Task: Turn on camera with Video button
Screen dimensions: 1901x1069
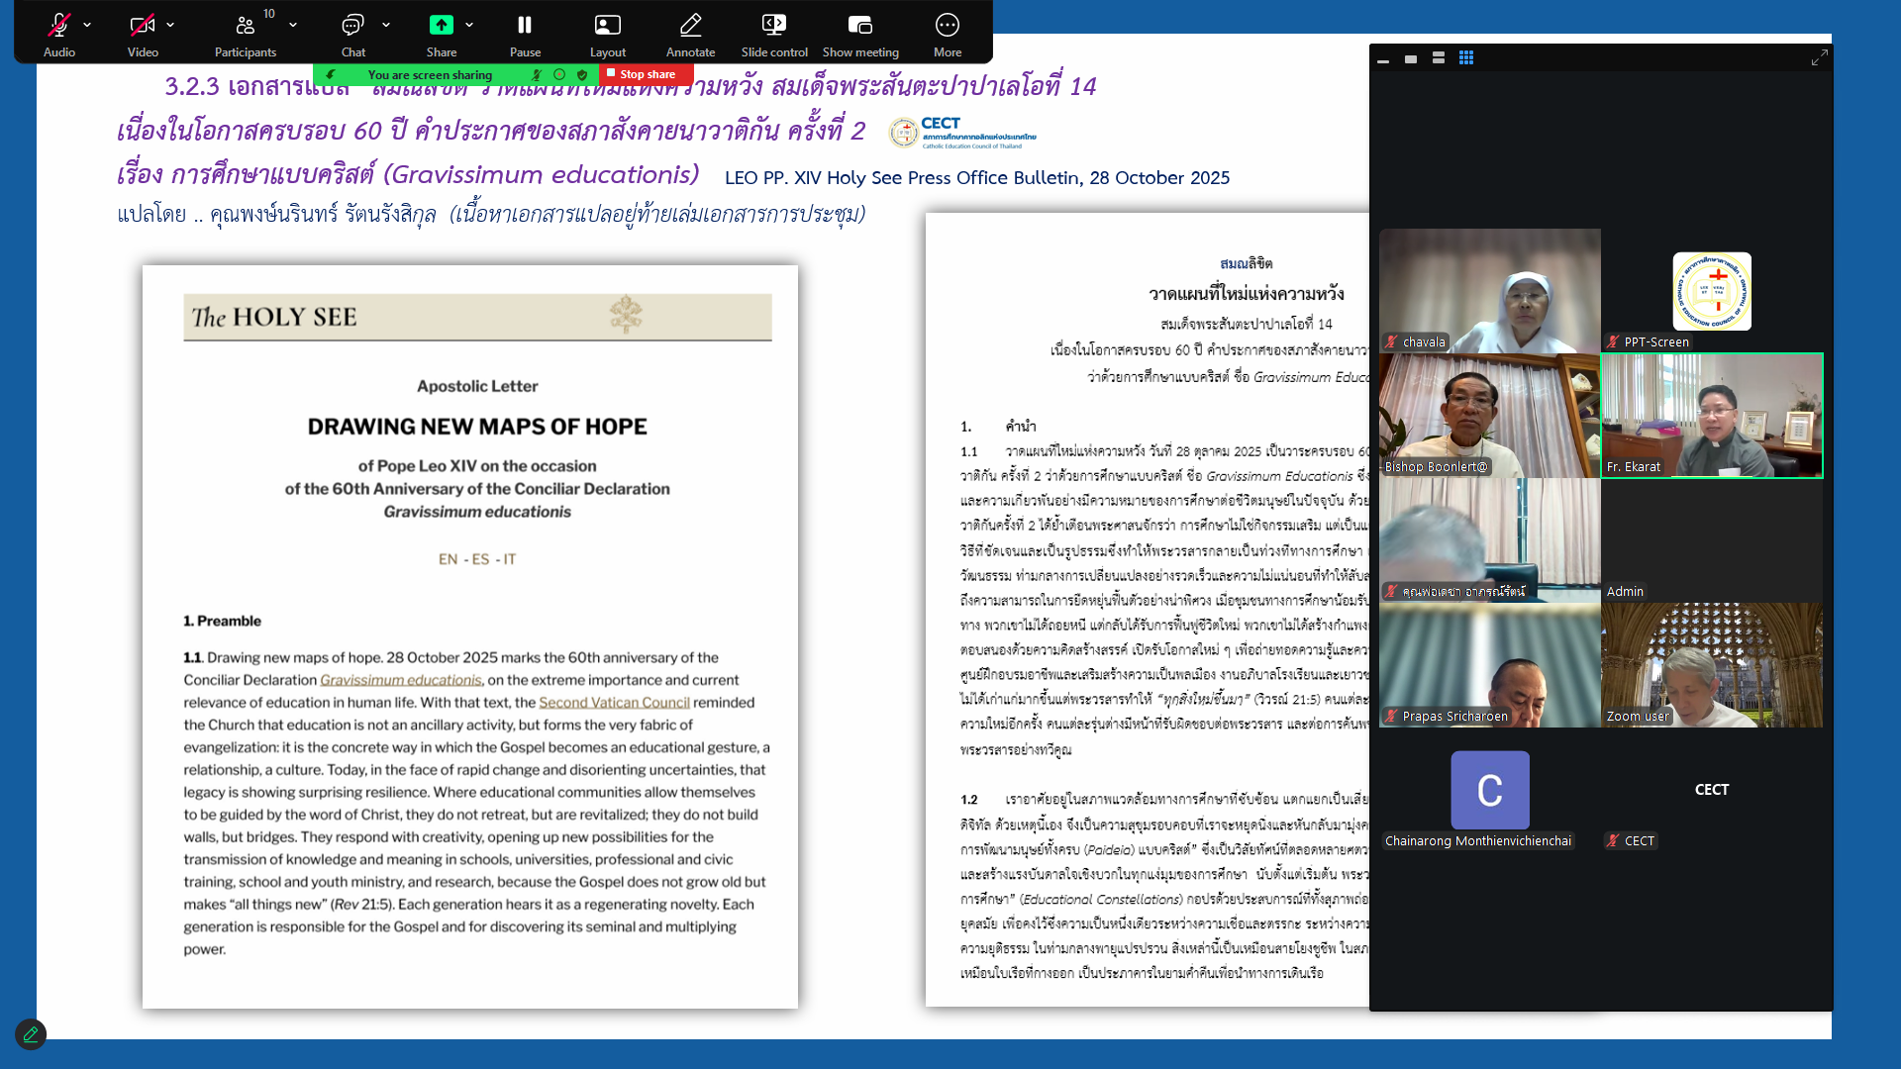Action: pyautogui.click(x=143, y=26)
